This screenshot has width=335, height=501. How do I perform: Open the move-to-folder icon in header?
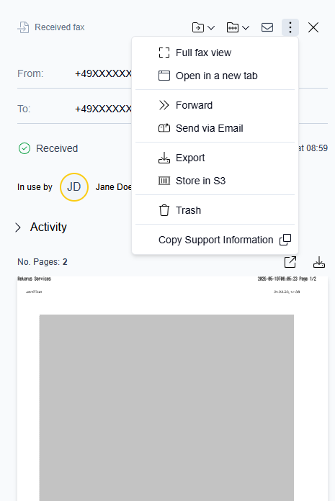(x=198, y=27)
